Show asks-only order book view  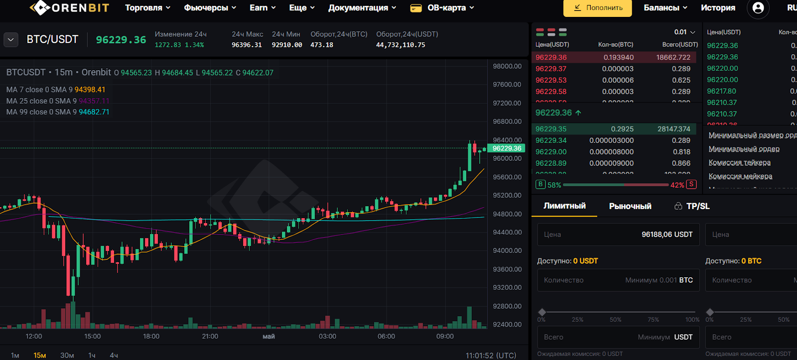[x=551, y=32]
